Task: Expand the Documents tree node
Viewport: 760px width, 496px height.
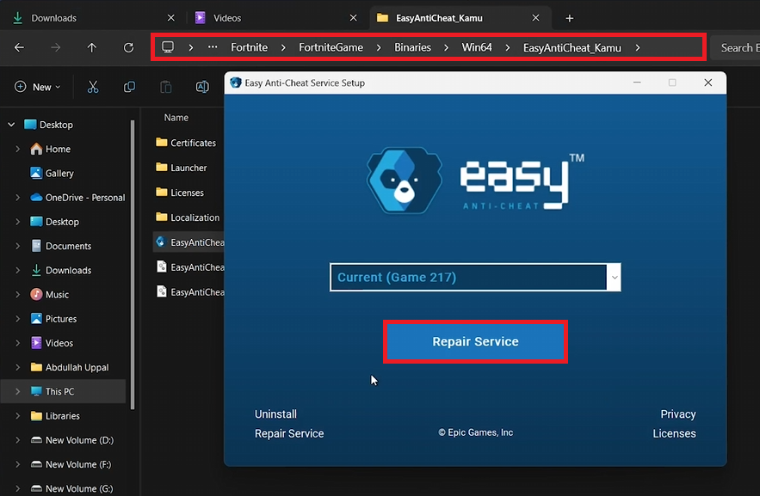Action: (18, 246)
